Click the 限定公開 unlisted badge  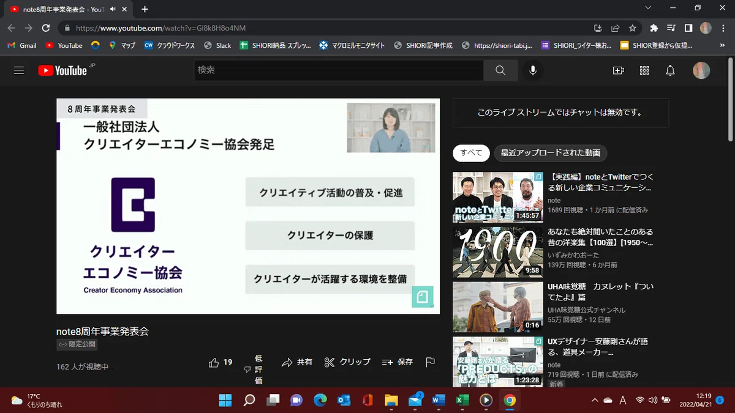point(77,344)
